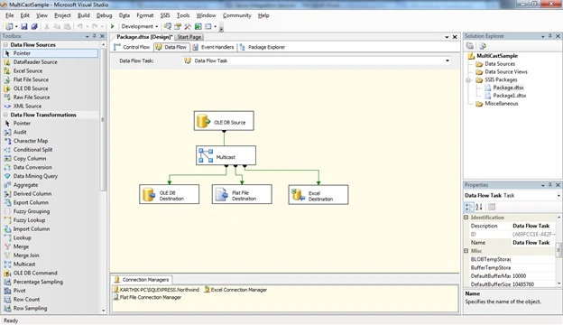Click the DefaultBufferSize value 10485760
This screenshot has height=325, width=563.
(534, 284)
